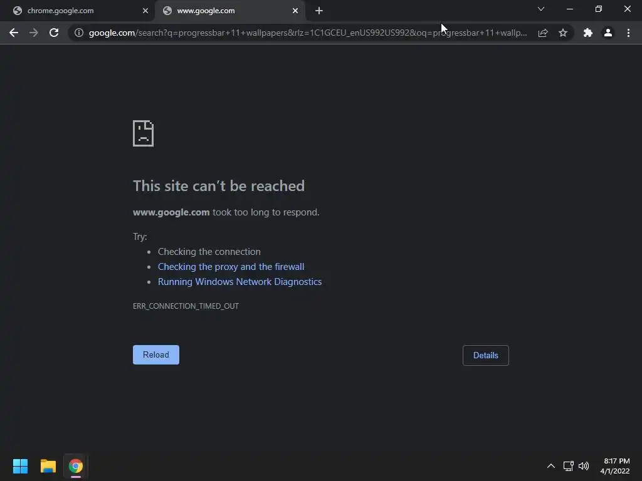This screenshot has height=481, width=642.
Task: Open the Extensions puzzle icon
Action: point(588,33)
